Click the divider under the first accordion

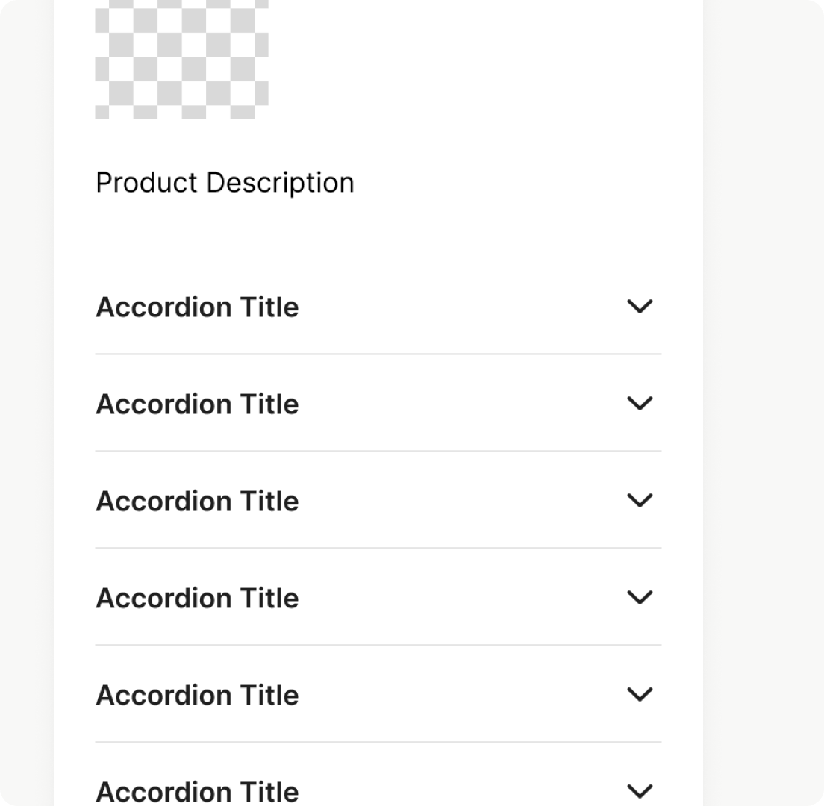coord(378,354)
